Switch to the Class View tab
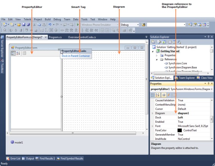Viewport: 215px width, 166px height. click(x=205, y=78)
